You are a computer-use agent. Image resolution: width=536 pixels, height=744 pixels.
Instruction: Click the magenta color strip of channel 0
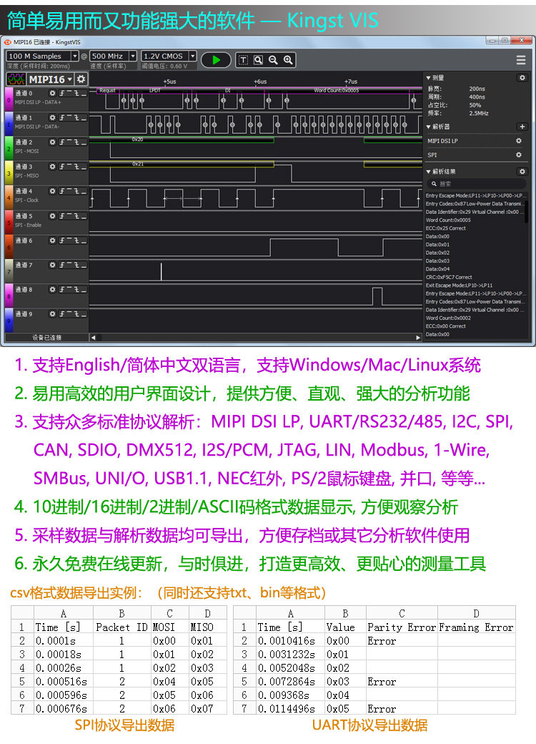pyautogui.click(x=9, y=99)
